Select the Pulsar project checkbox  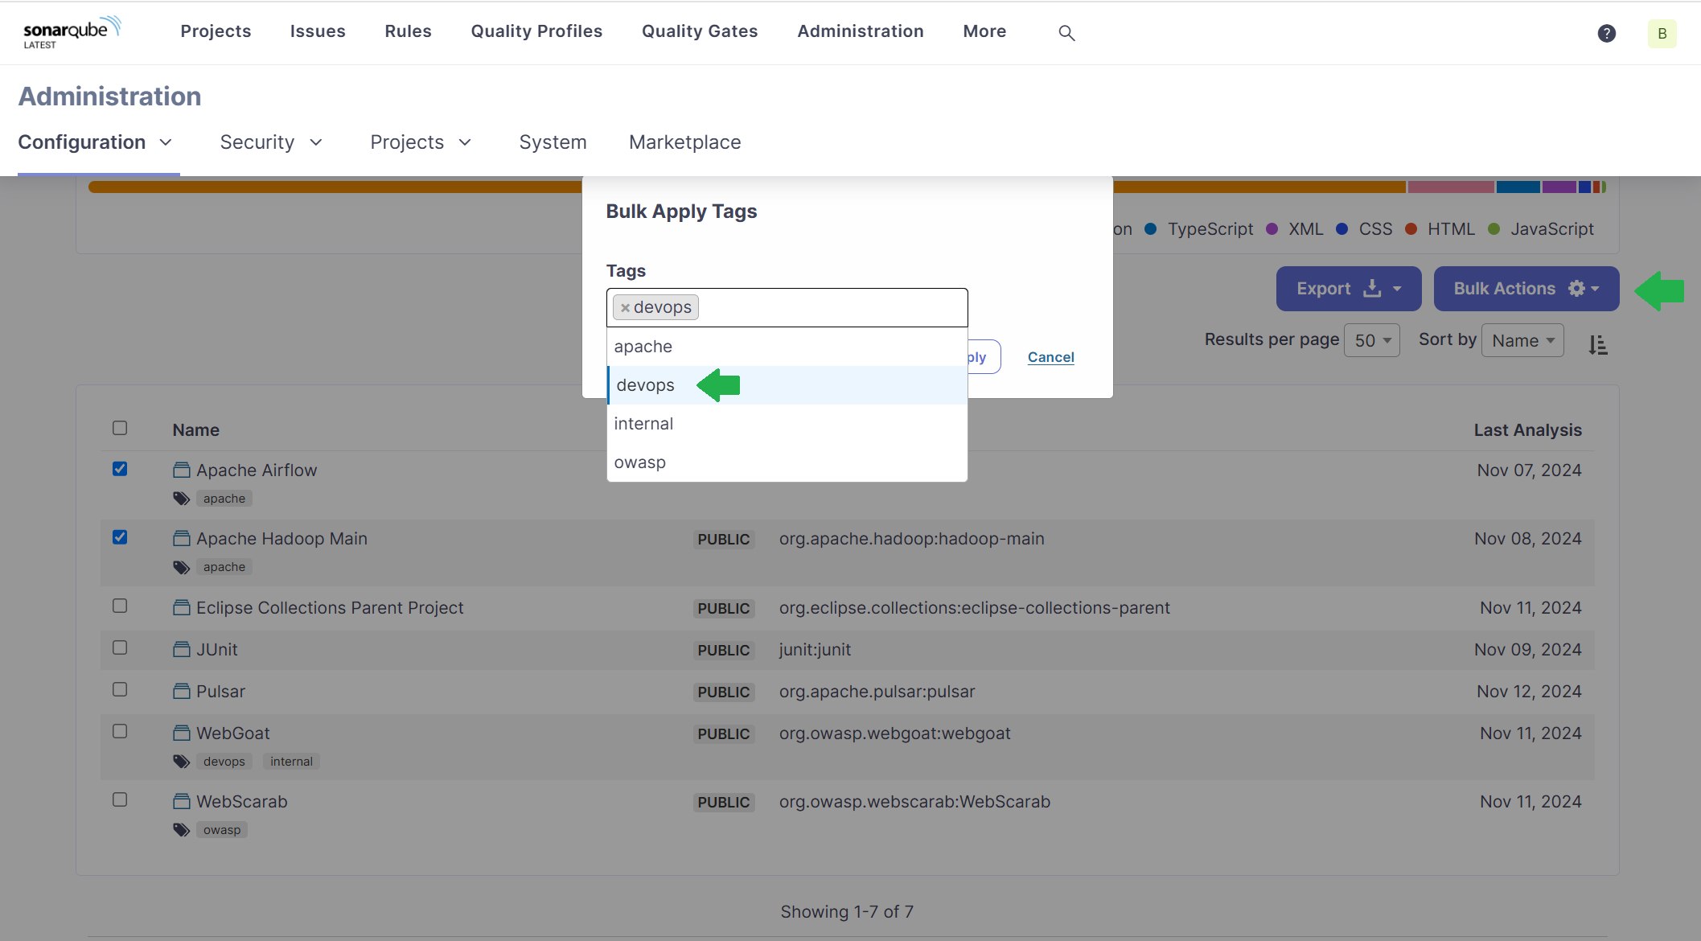120,689
